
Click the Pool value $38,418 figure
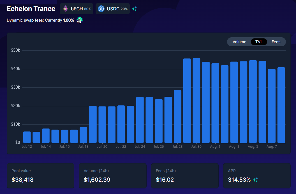click(22, 180)
